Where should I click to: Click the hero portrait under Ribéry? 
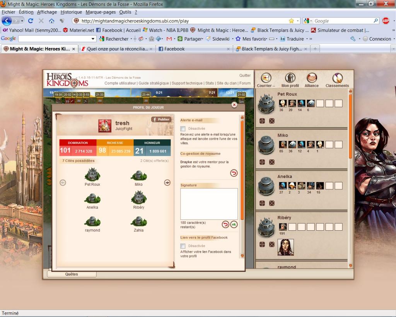[286, 247]
